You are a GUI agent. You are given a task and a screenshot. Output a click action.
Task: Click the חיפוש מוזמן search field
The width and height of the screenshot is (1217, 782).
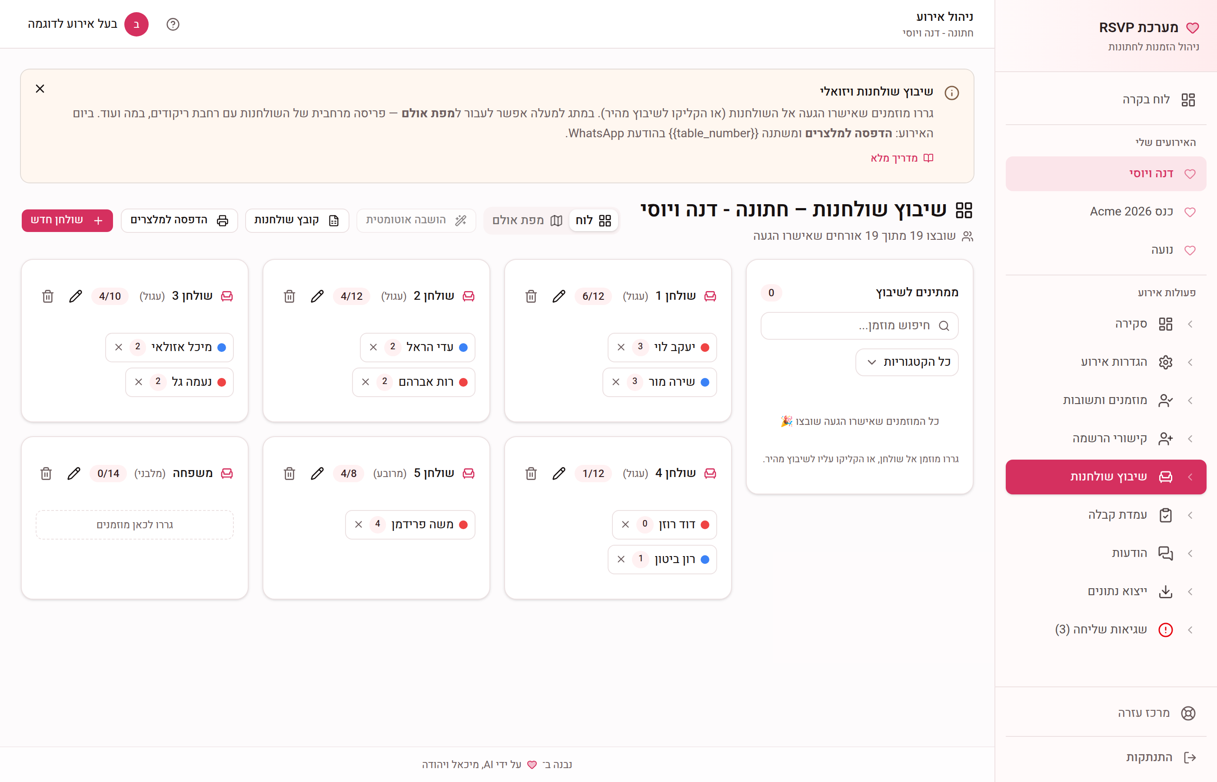click(x=859, y=325)
